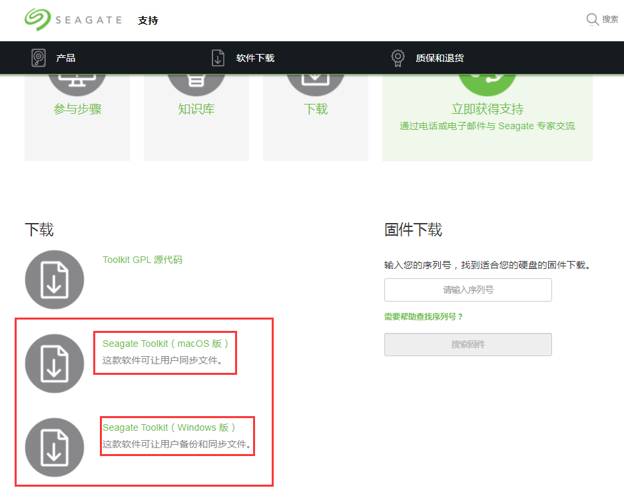Click download icon for Toolkit GPL 源代码

click(x=55, y=280)
